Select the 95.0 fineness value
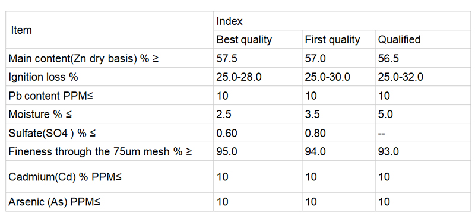Screen dimensions: 475x219 pyautogui.click(x=258, y=151)
